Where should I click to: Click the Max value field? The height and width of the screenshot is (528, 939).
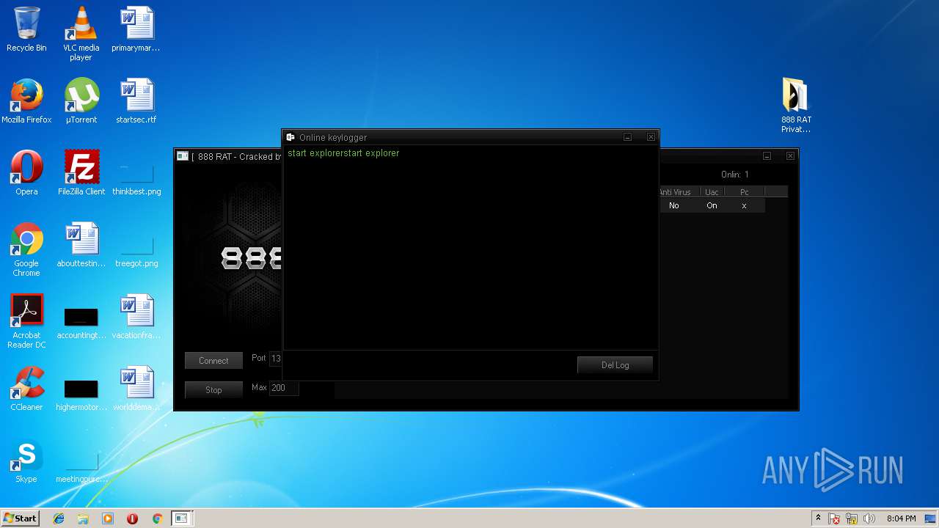(x=284, y=388)
